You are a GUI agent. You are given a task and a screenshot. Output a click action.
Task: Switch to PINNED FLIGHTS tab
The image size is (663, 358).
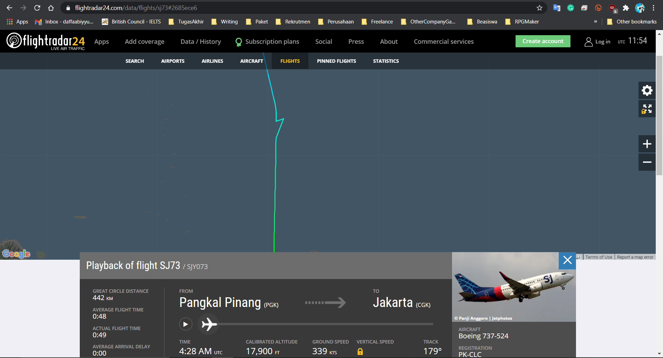pos(336,61)
